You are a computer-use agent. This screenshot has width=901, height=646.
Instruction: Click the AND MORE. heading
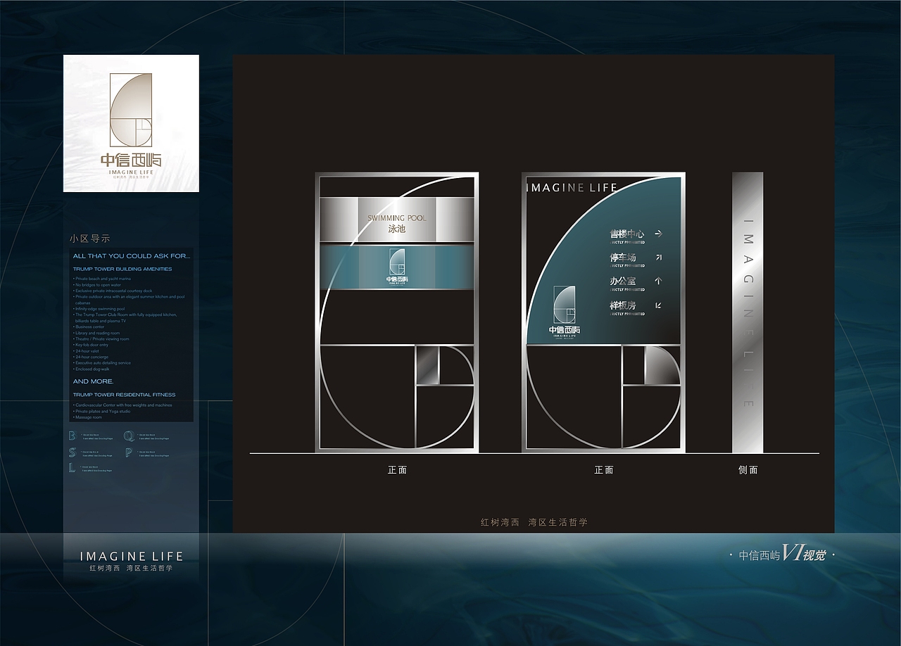coord(94,381)
